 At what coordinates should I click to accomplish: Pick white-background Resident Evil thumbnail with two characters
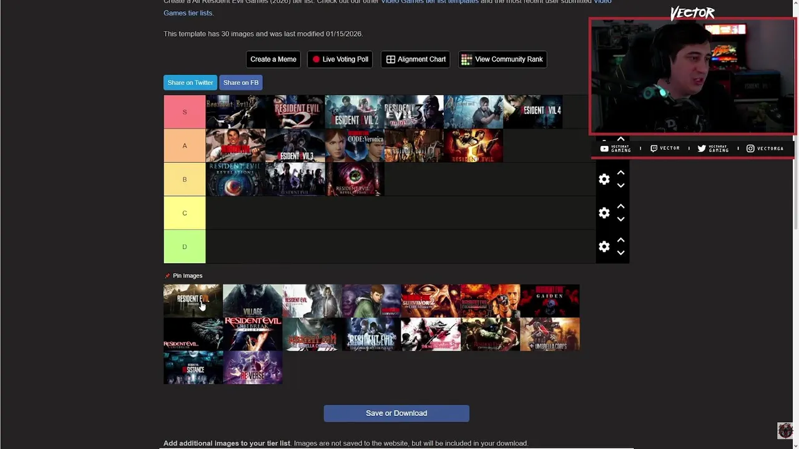(312, 301)
